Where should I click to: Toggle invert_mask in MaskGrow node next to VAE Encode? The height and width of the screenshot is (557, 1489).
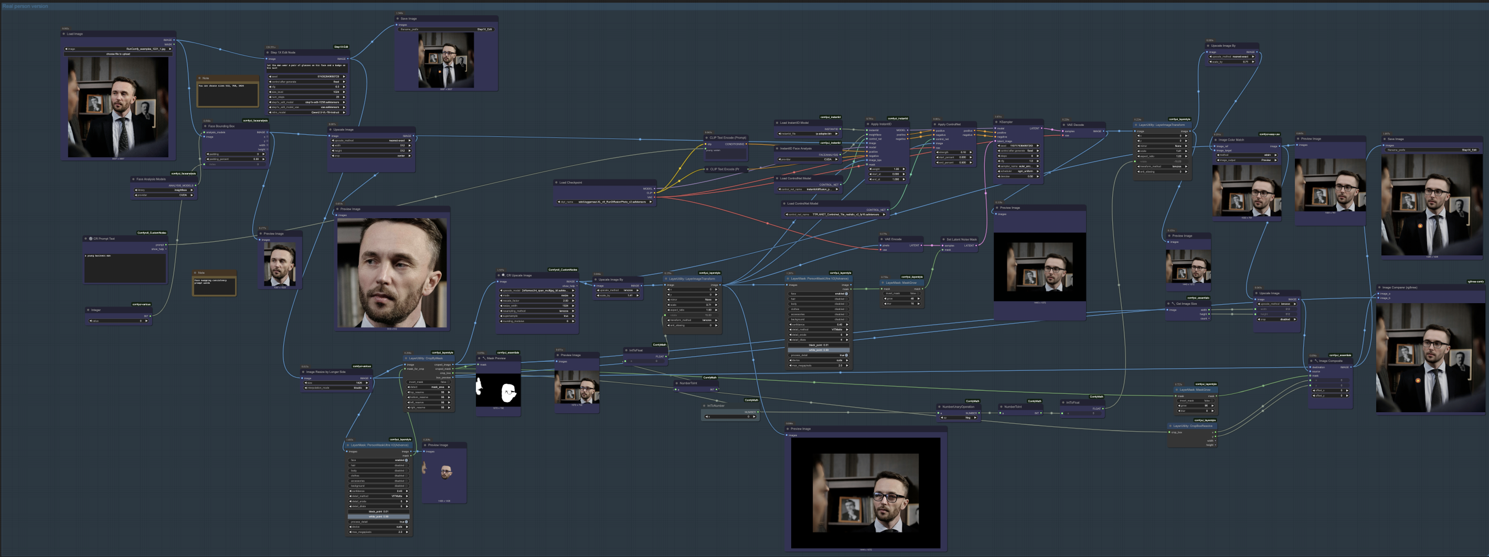click(901, 294)
